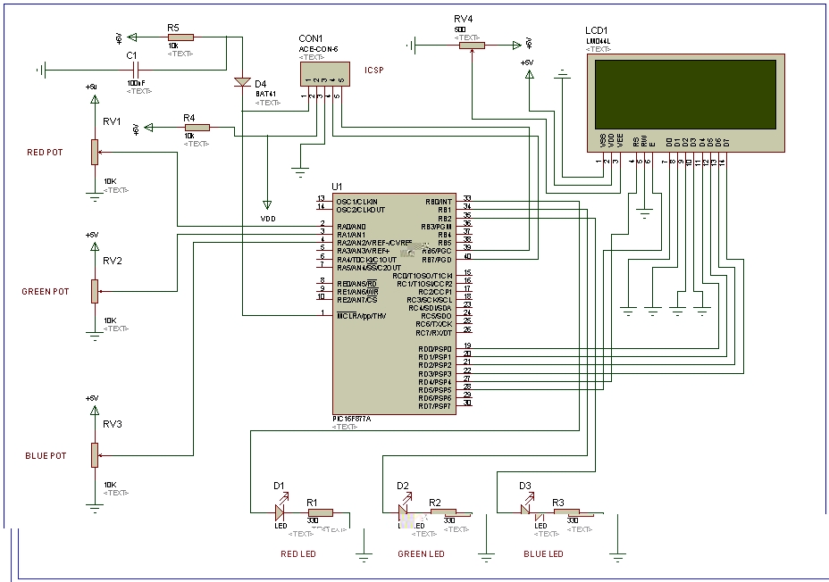This screenshot has height=582, width=829.
Task: Select the RV3 blue potentiometer symbol
Action: [95, 455]
